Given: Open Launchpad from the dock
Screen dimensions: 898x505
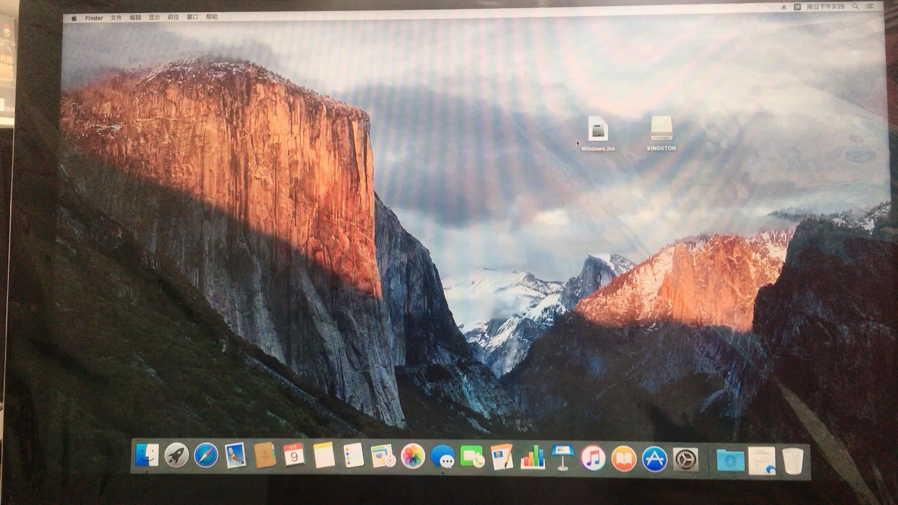Looking at the screenshot, I should tap(176, 455).
